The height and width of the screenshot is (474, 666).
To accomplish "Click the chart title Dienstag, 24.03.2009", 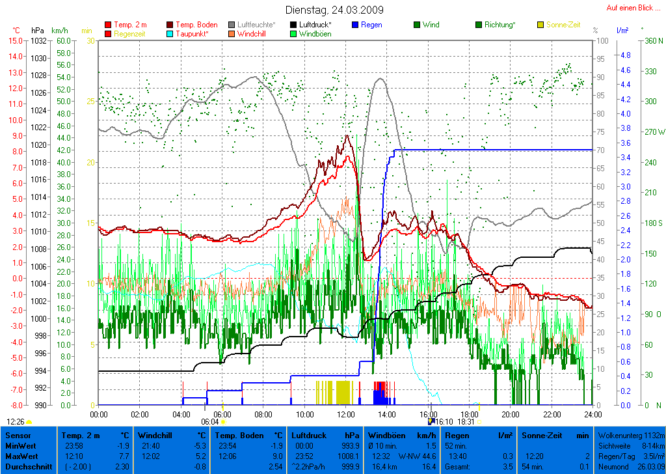I will (x=334, y=10).
